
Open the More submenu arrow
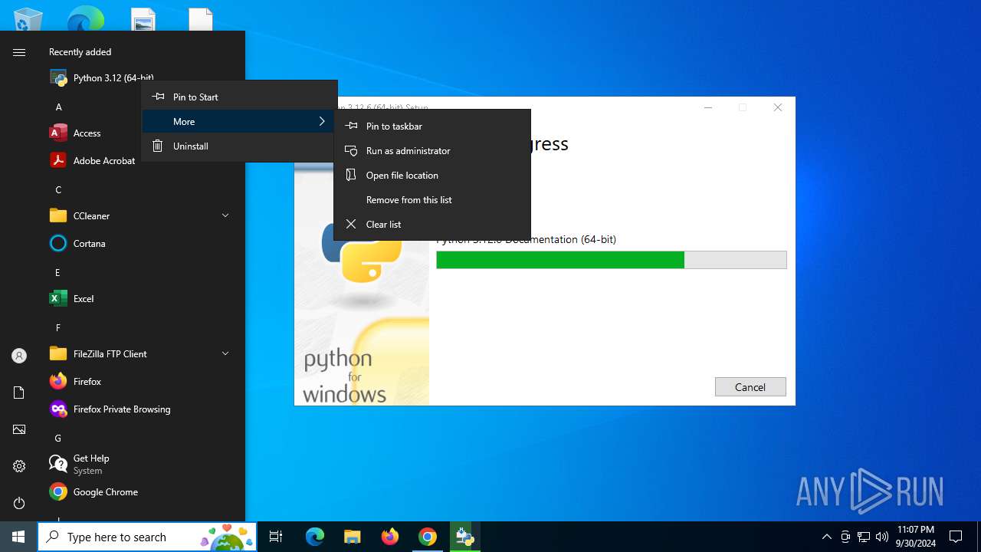[x=322, y=121]
